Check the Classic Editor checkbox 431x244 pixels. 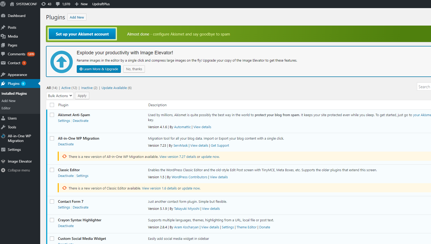pos(52,170)
